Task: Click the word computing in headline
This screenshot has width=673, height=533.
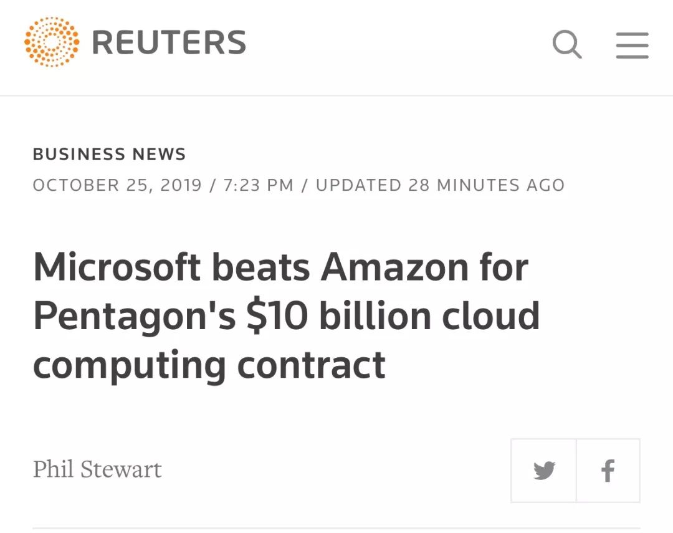Action: click(x=129, y=366)
